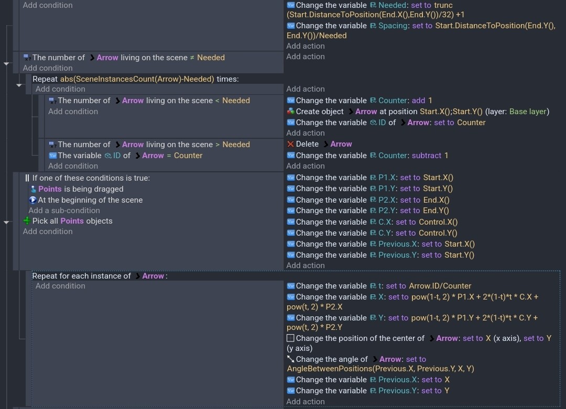Add action in the 'Repeat abs' header row

pyautogui.click(x=306, y=89)
